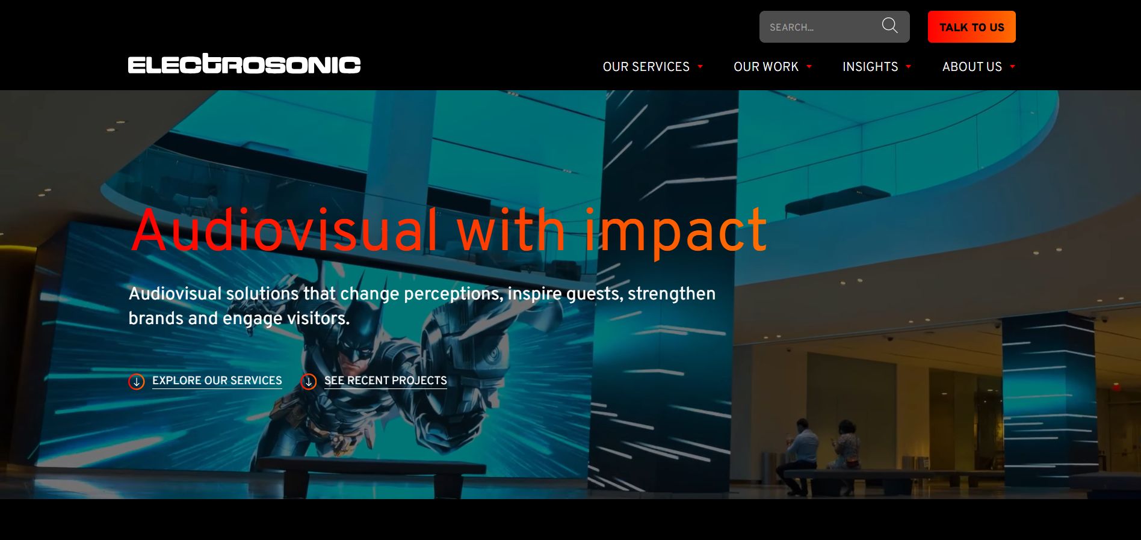Expand the red arrow next to Insights
1141x540 pixels.
(909, 67)
